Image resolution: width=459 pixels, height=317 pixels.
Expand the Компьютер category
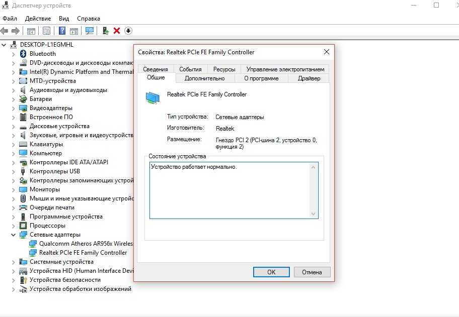13,154
